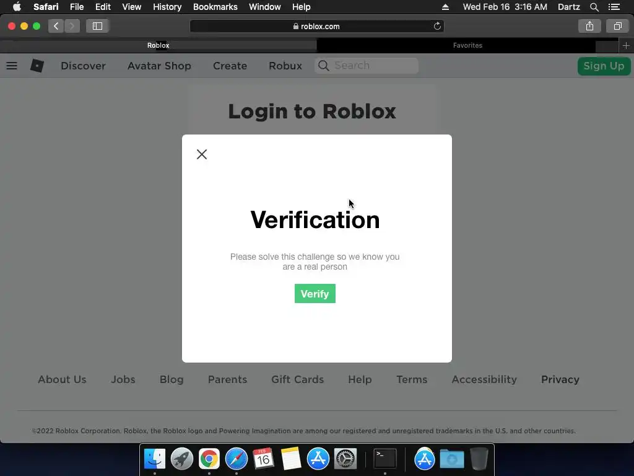Viewport: 634px width, 476px height.
Task: Open the Create link in the Roblox navbar
Action: (230, 66)
